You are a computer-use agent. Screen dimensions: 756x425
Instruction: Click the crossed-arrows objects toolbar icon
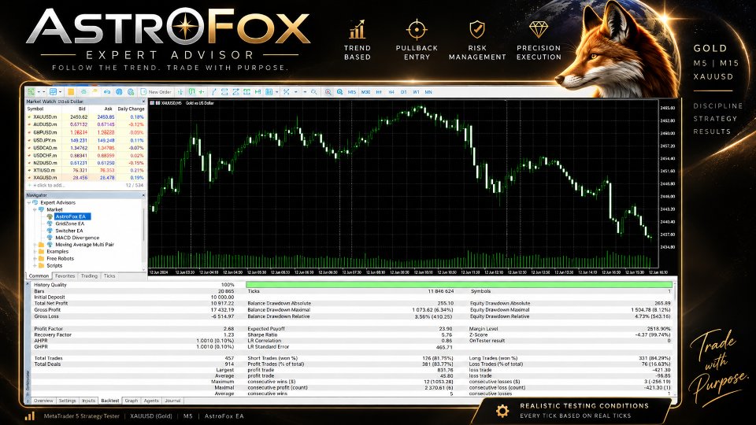286,91
